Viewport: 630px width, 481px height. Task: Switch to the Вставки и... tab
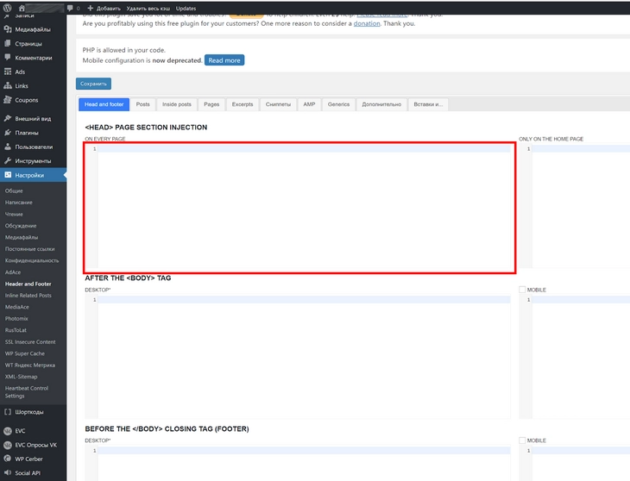click(428, 104)
